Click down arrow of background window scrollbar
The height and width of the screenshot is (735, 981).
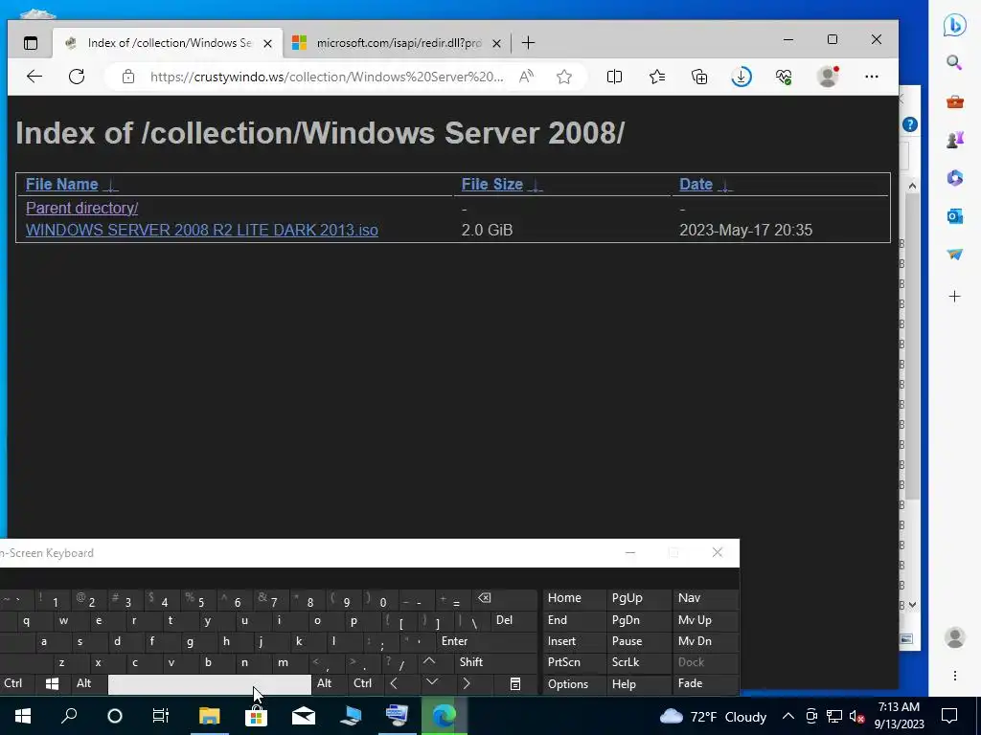click(912, 605)
